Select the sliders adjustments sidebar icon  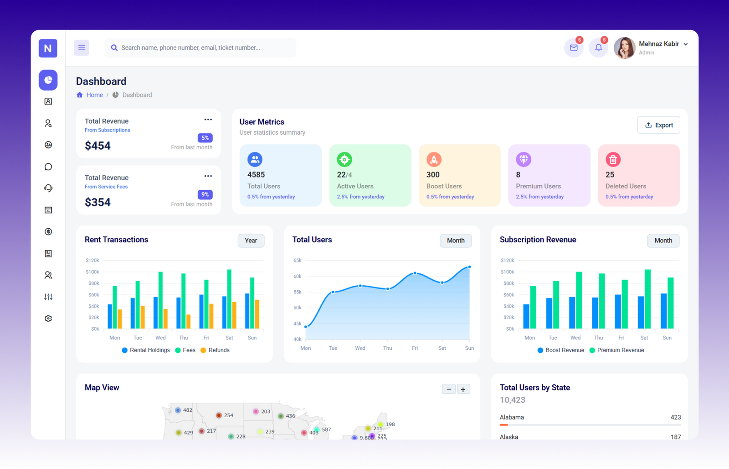click(48, 297)
